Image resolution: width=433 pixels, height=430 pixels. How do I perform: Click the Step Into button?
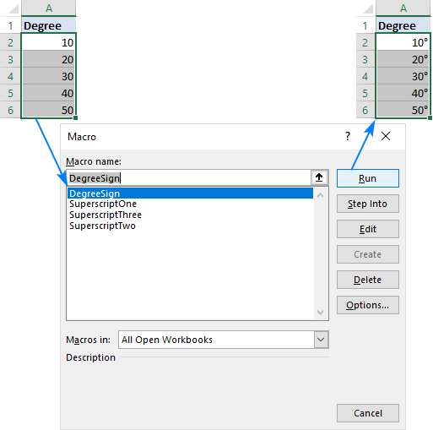(x=368, y=204)
